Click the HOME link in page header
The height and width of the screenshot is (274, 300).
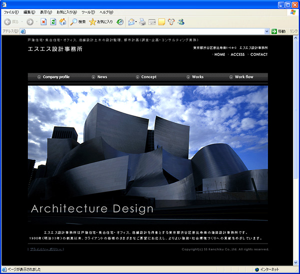pyautogui.click(x=219, y=54)
